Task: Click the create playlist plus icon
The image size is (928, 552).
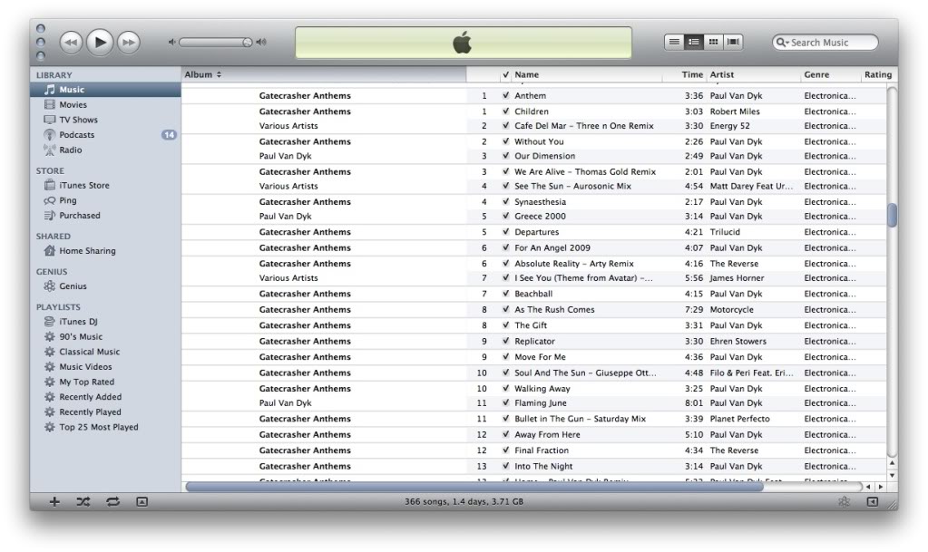Action: 54,501
